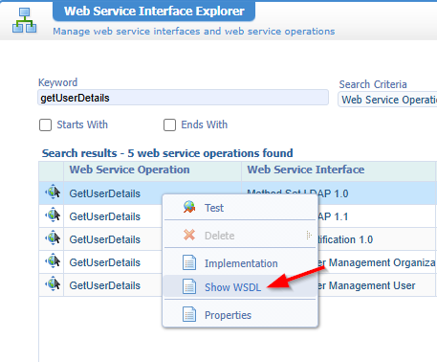Click the Ends With label text
The height and width of the screenshot is (362, 437).
(x=205, y=124)
